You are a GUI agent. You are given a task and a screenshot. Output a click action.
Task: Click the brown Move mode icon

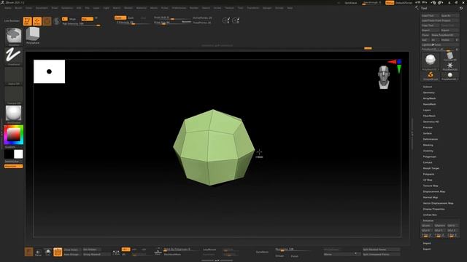point(47,21)
